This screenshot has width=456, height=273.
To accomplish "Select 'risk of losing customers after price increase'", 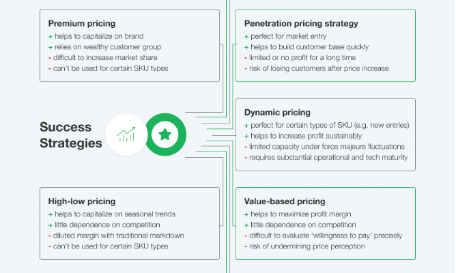I will tap(319, 68).
